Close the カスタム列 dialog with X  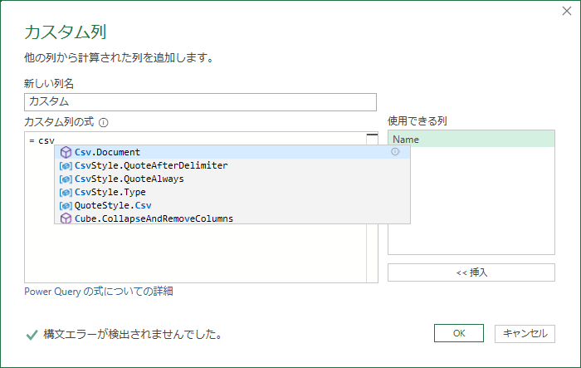pyautogui.click(x=565, y=12)
